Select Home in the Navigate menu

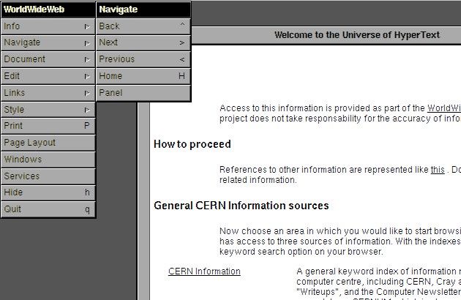(143, 76)
